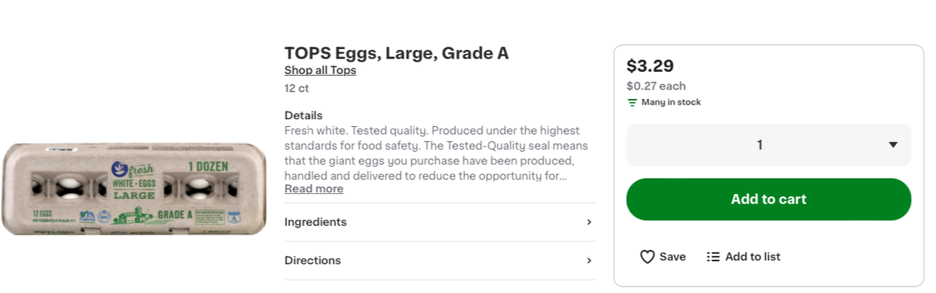Image resolution: width=936 pixels, height=293 pixels.
Task: Open the quantity selector showing 1
Action: (x=768, y=145)
